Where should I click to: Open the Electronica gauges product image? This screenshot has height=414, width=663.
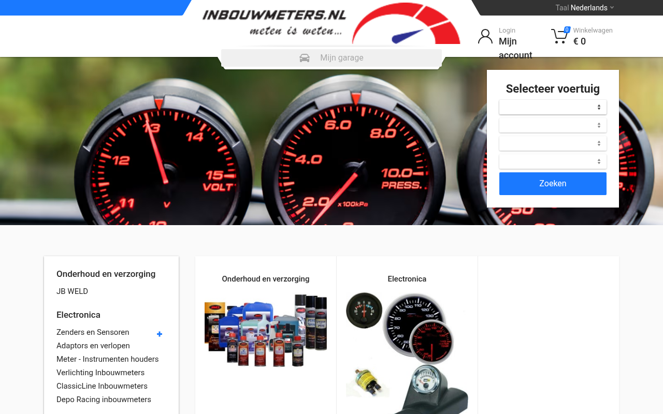pyautogui.click(x=407, y=353)
